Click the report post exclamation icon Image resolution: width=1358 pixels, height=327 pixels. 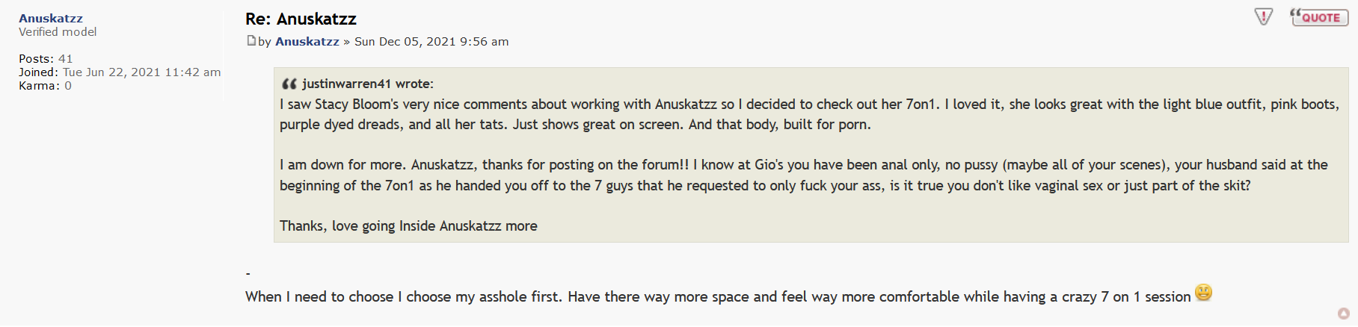pyautogui.click(x=1263, y=16)
